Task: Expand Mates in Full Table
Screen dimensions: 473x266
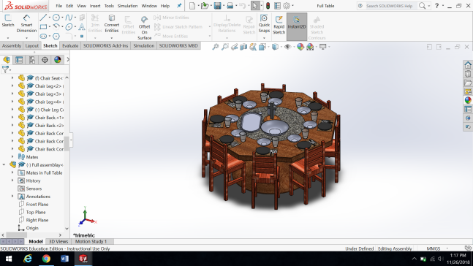Action: tap(12, 172)
